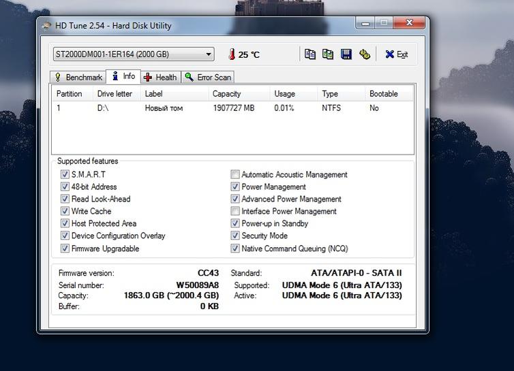Screen dimensions: 514x371
Task: Toggle Device Configuration Overlay checkbox
Action: [65, 236]
